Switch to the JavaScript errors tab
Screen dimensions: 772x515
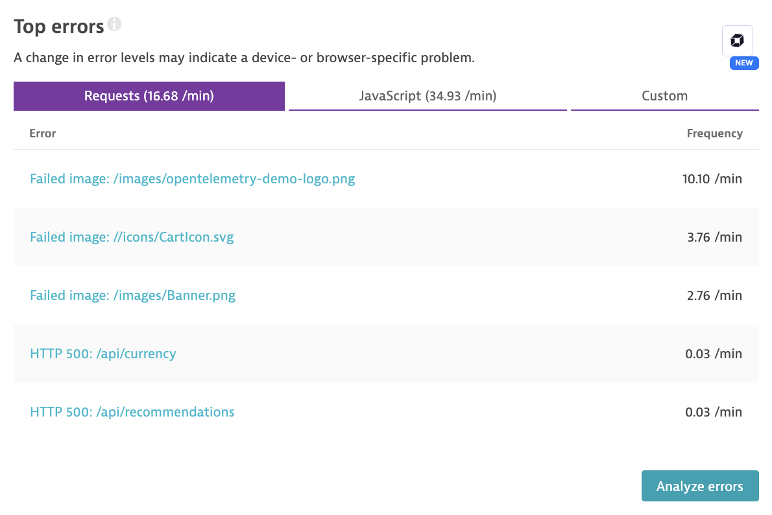tap(427, 96)
